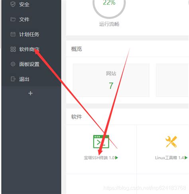
Task: Click the calendar icon beside 计划任务
Action: (13, 34)
